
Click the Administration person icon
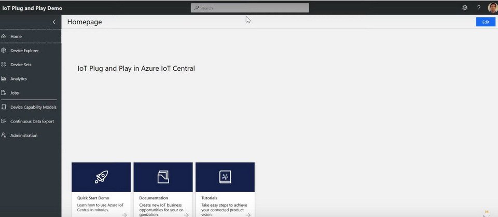(x=4, y=135)
